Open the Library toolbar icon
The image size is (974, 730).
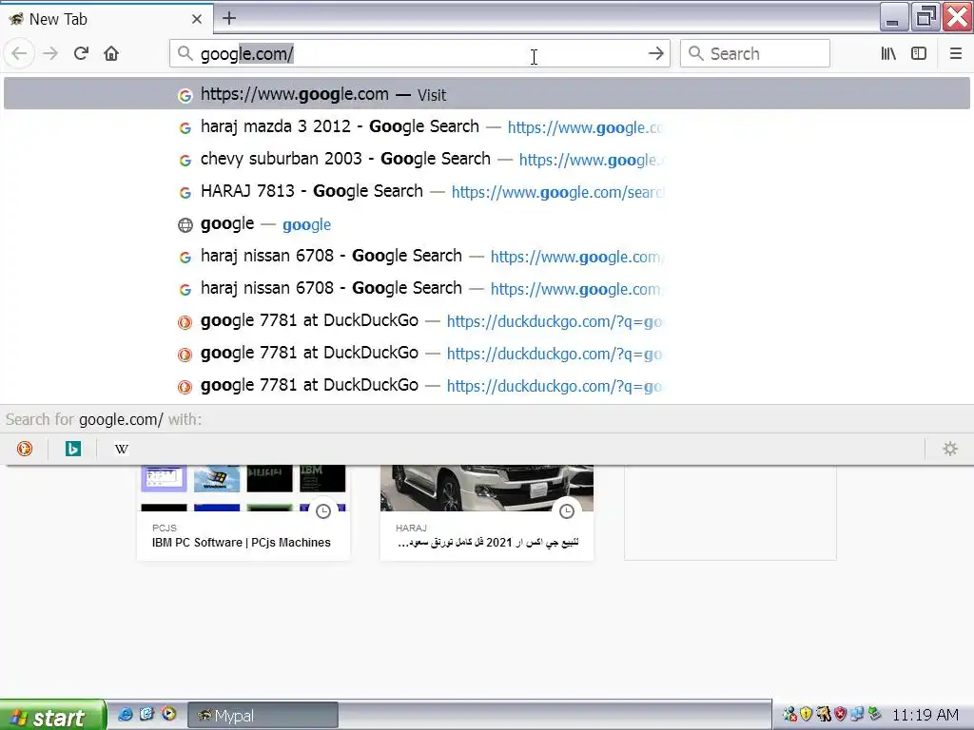click(x=888, y=53)
